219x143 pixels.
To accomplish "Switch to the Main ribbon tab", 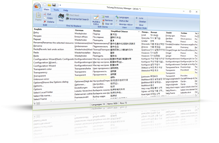I will pyautogui.click(x=46, y=9).
